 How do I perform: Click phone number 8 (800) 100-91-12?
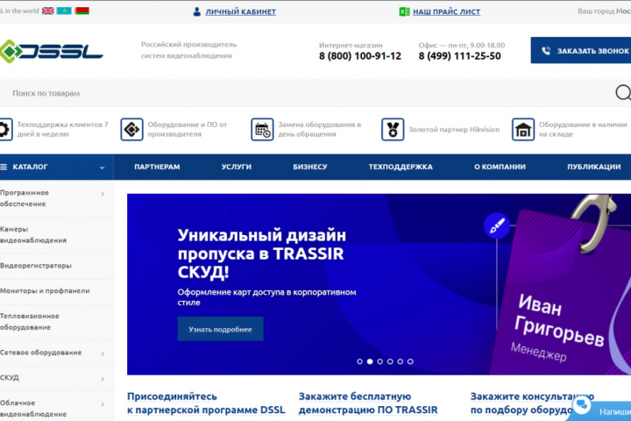360,56
